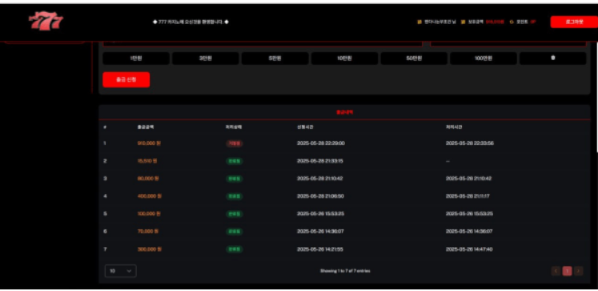Viewport: 598px width, 291px height.
Task: Select the 10만원 amount button
Action: click(x=344, y=59)
